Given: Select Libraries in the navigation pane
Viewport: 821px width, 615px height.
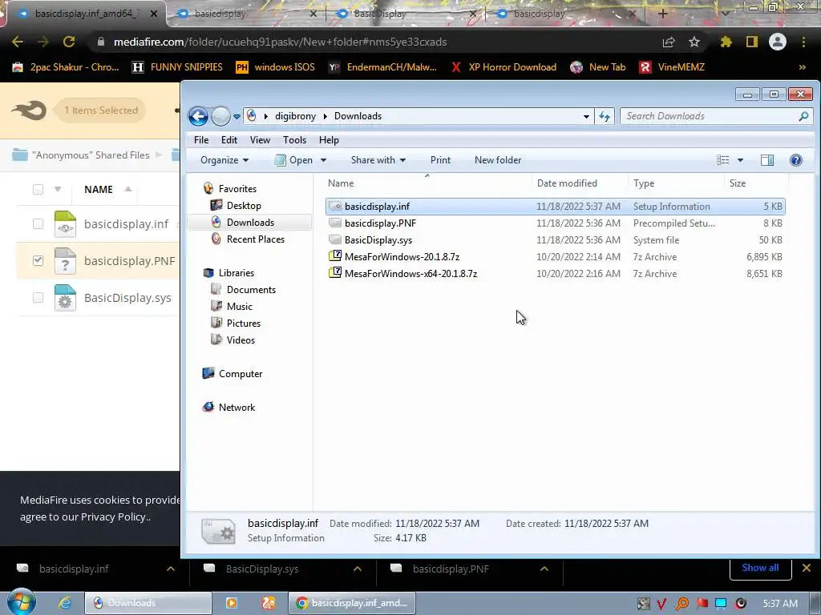Looking at the screenshot, I should click(237, 273).
